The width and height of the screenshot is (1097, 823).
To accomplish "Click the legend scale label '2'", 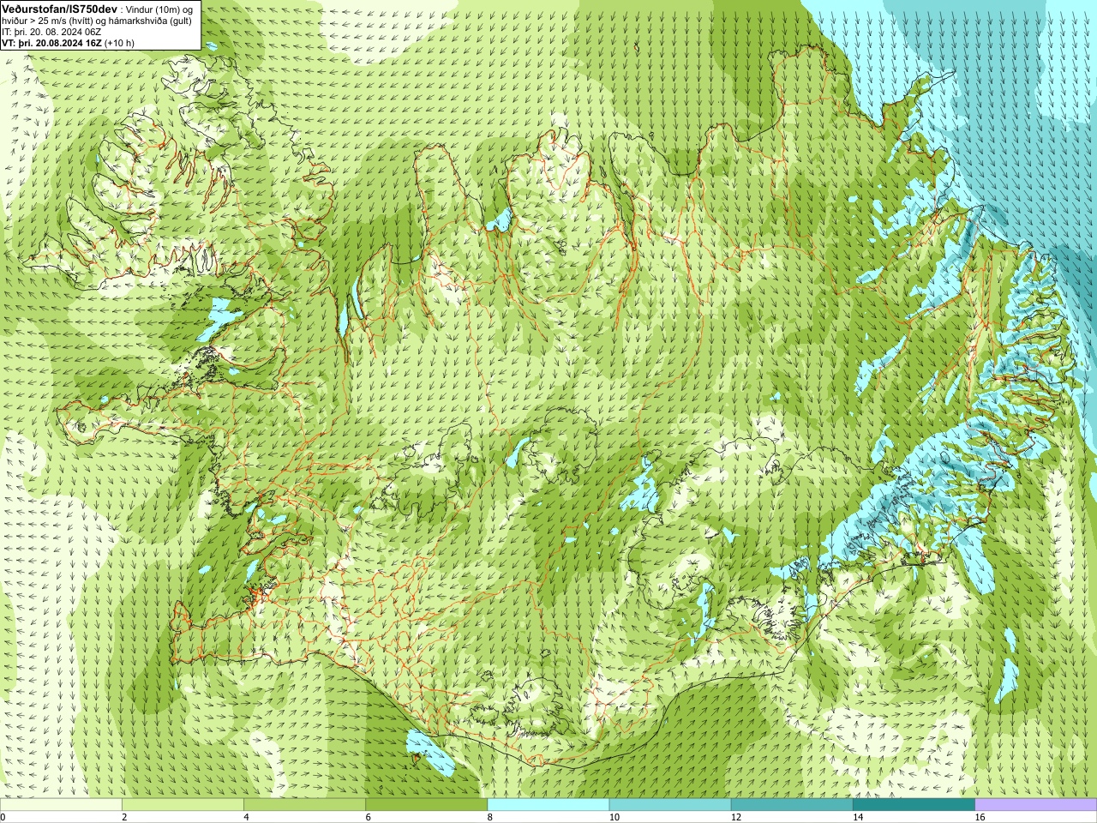I will pyautogui.click(x=124, y=817).
